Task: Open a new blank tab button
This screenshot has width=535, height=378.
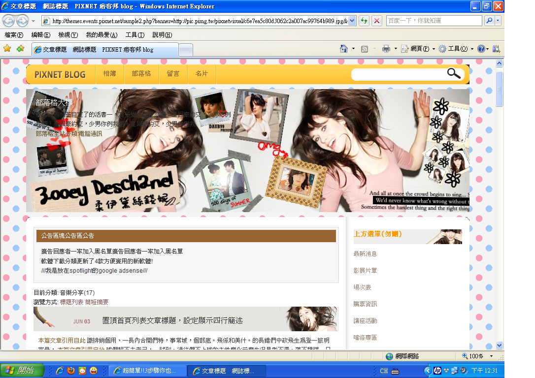Action: coord(186,50)
